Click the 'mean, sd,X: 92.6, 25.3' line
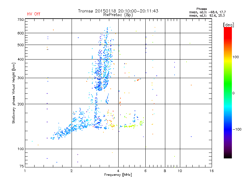The width and height of the screenshot is (249, 186). [207, 15]
